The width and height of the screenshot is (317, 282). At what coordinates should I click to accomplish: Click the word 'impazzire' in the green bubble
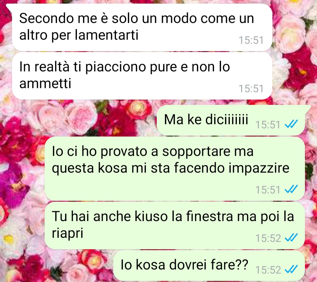(x=259, y=168)
